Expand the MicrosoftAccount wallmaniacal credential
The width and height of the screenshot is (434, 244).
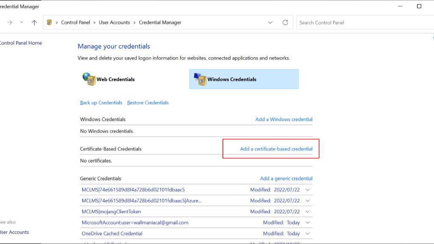coord(308,222)
